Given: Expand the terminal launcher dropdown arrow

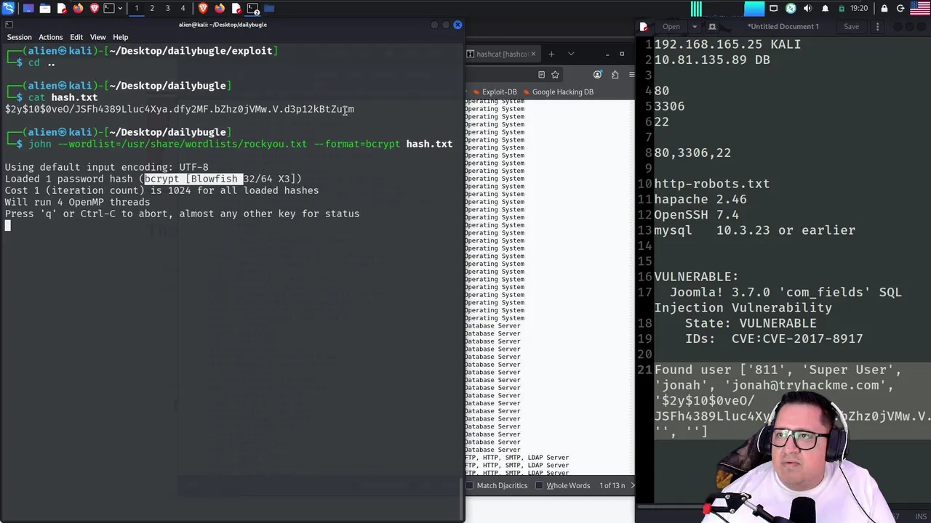Looking at the screenshot, I should 119,9.
